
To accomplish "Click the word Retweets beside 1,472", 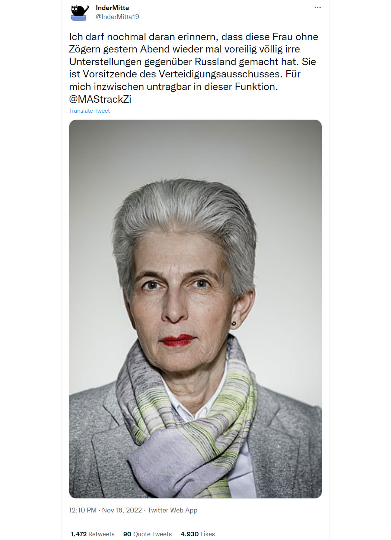I will [101, 534].
